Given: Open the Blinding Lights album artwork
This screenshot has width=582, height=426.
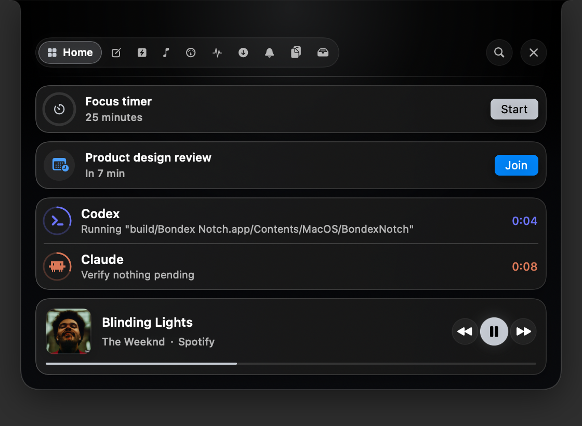Looking at the screenshot, I should click(x=68, y=331).
